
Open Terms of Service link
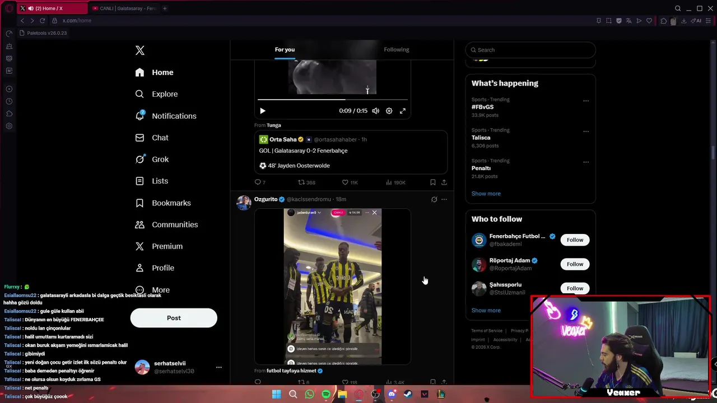point(487,331)
